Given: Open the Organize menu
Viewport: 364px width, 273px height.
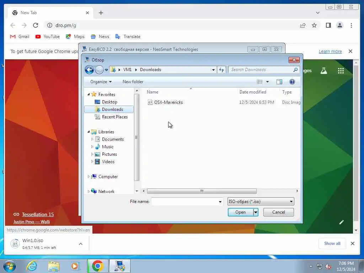Looking at the screenshot, I should tap(101, 82).
